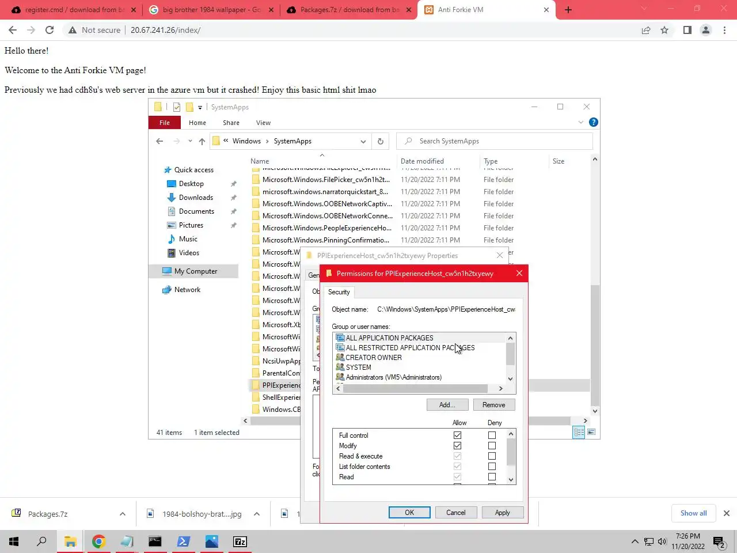Screen dimensions: 737x553
Task: Open PowerShell from taskbar
Action: point(183,541)
